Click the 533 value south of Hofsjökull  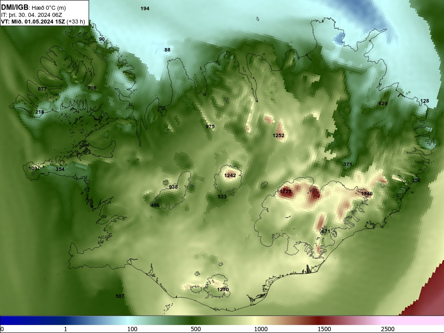[x=222, y=197]
